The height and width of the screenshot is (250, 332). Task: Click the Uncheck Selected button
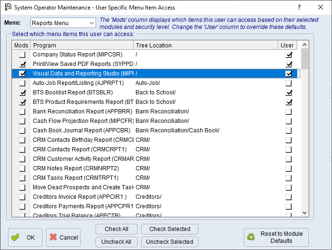pyautogui.click(x=169, y=241)
